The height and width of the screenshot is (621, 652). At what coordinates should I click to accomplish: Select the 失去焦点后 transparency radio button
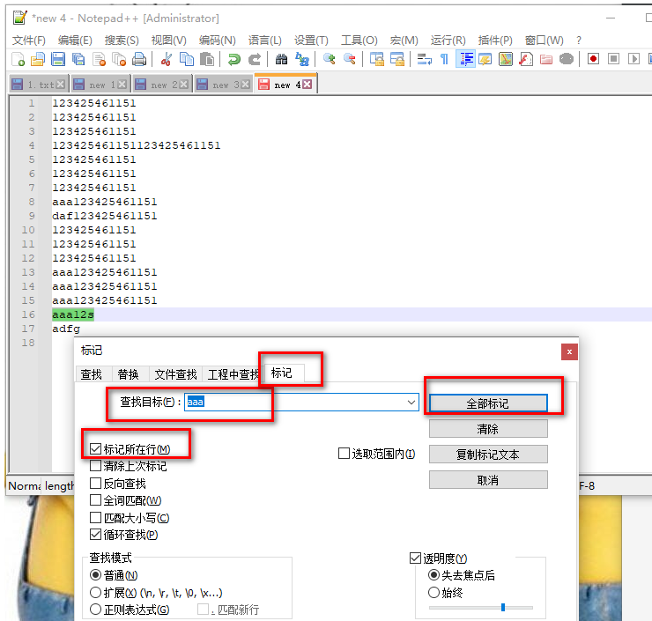click(433, 575)
